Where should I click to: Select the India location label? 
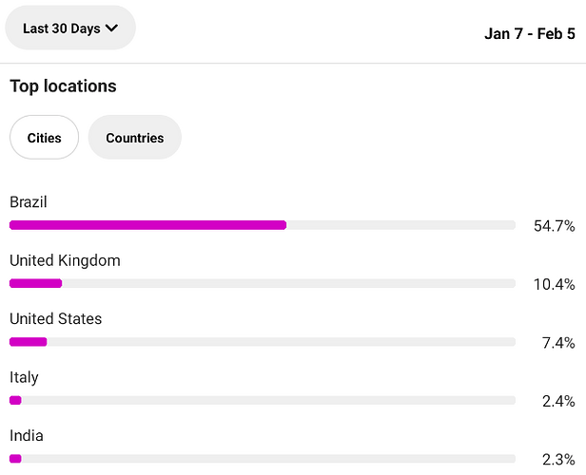tap(27, 435)
